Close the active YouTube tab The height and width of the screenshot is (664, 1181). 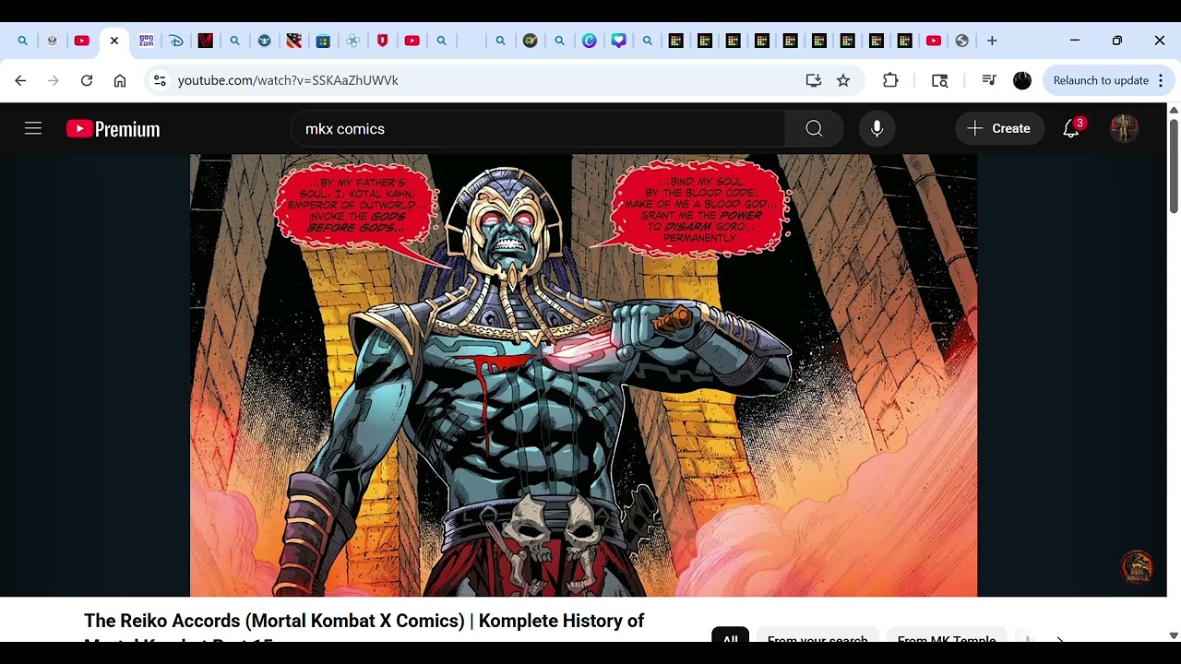[x=114, y=41]
